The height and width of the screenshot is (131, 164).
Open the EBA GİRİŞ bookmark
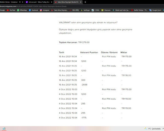[x=74, y=10]
